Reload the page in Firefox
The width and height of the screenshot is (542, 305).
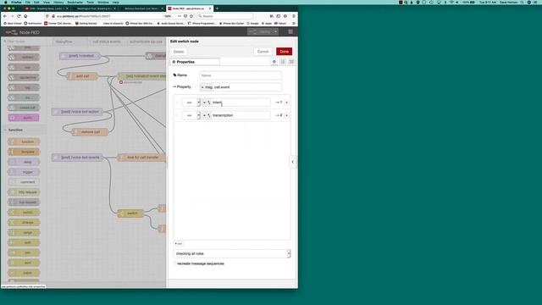click(x=19, y=16)
